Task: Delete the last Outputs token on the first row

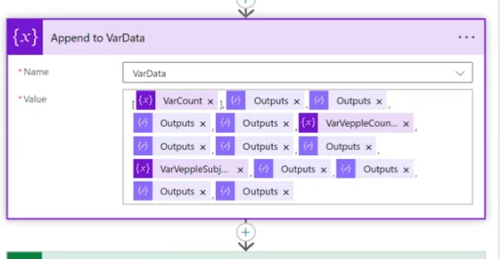Action: tap(379, 102)
